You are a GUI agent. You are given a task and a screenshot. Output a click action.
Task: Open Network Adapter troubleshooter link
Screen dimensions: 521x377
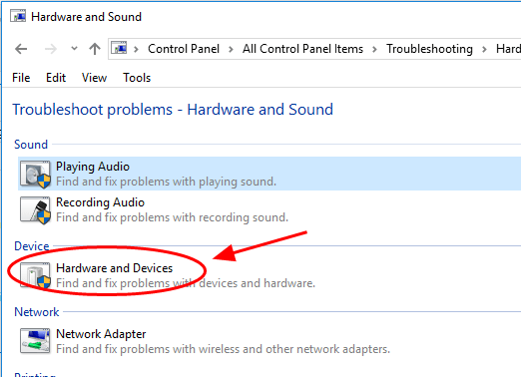click(x=101, y=334)
